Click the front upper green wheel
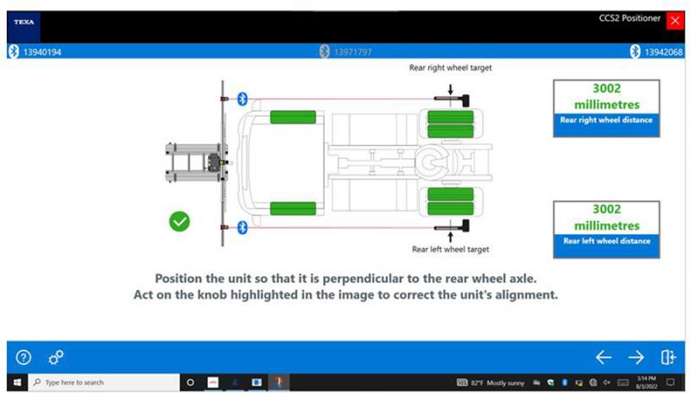691x393 pixels. [x=293, y=117]
